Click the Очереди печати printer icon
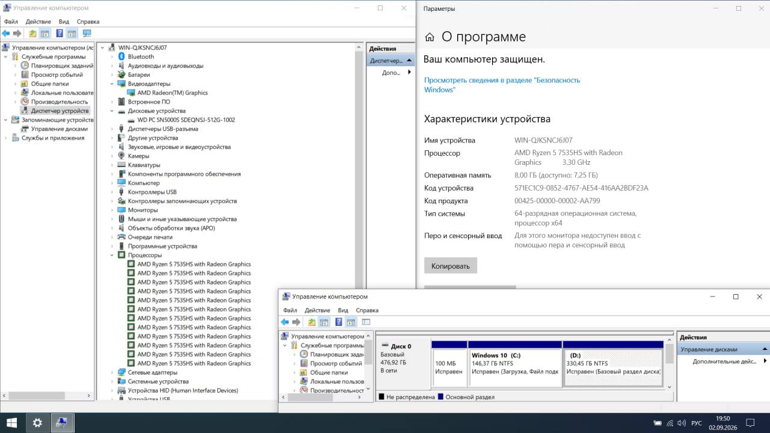This screenshot has width=770, height=433. [122, 237]
